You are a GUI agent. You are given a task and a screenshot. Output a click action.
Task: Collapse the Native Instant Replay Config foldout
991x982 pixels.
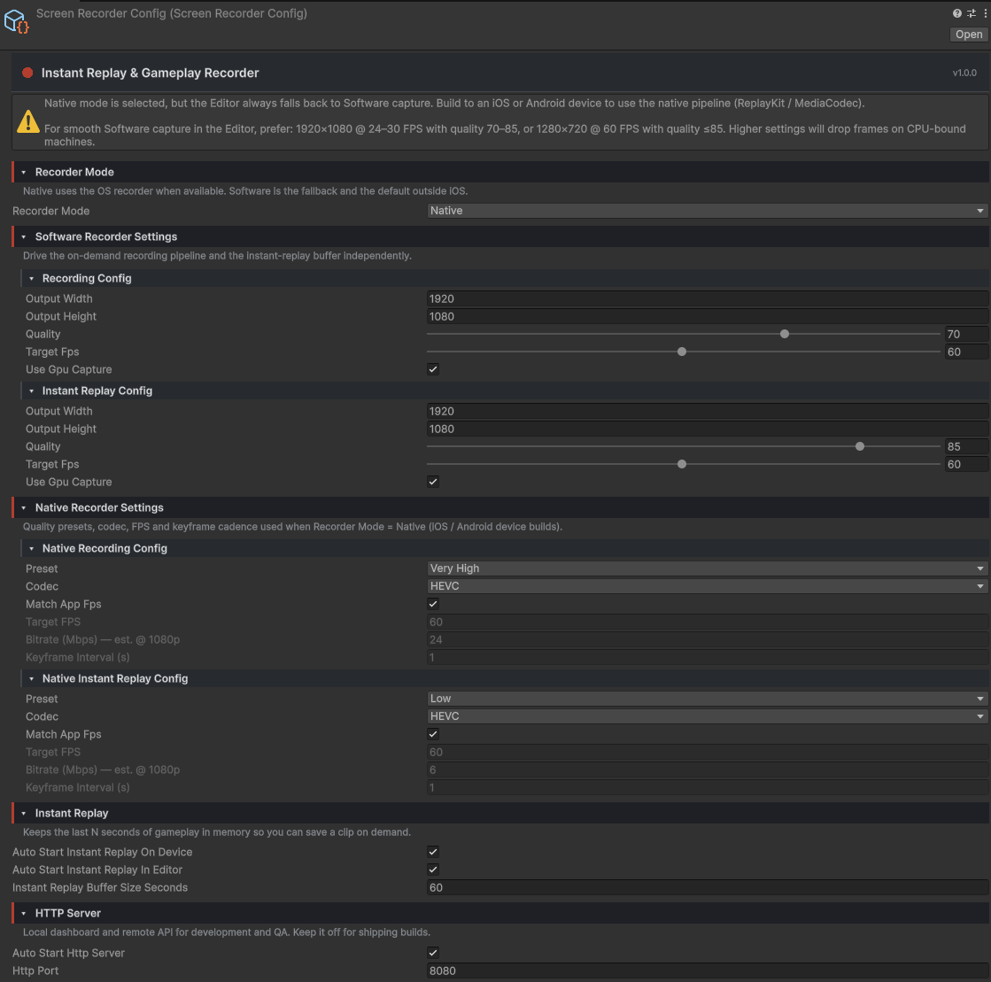click(x=32, y=678)
